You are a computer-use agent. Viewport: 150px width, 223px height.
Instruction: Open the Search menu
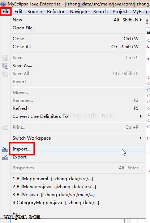point(100,12)
